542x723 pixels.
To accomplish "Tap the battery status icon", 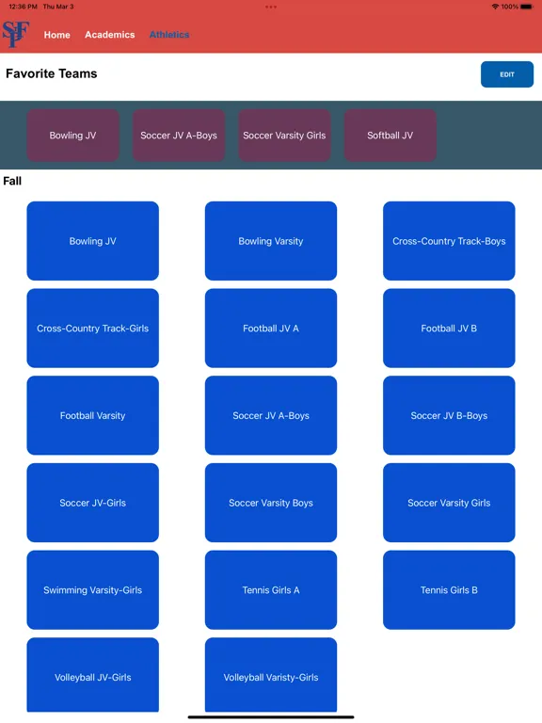I will point(526,7).
